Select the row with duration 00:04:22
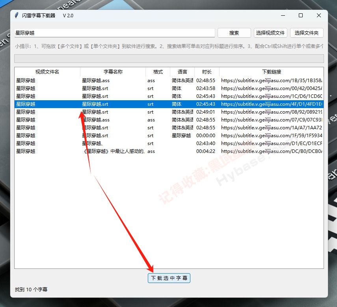Image resolution: width=337 pixels, height=307 pixels. point(169,151)
